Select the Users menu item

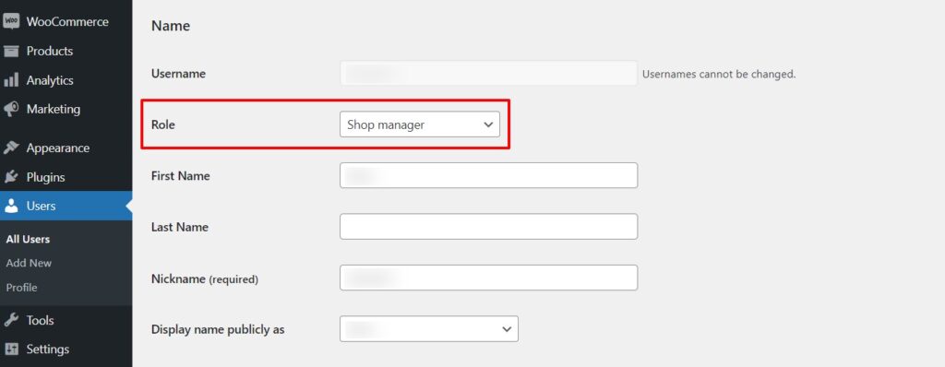[x=66, y=207]
